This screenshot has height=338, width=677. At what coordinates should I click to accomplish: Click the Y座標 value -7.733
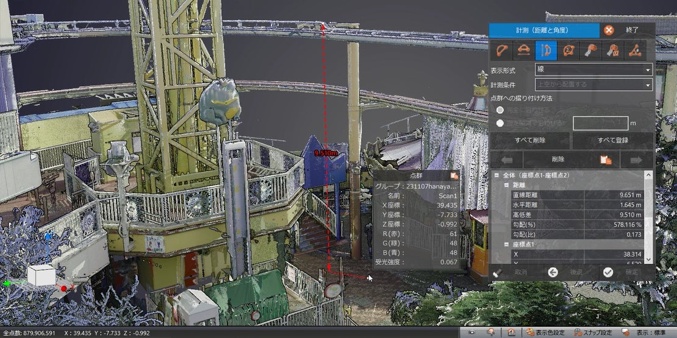pyautogui.click(x=447, y=215)
